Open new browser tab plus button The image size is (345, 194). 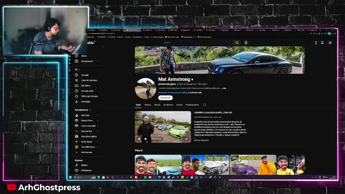320,30
